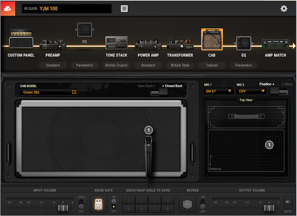
Task: Open Transformer British Style selector
Action: [x=180, y=65]
